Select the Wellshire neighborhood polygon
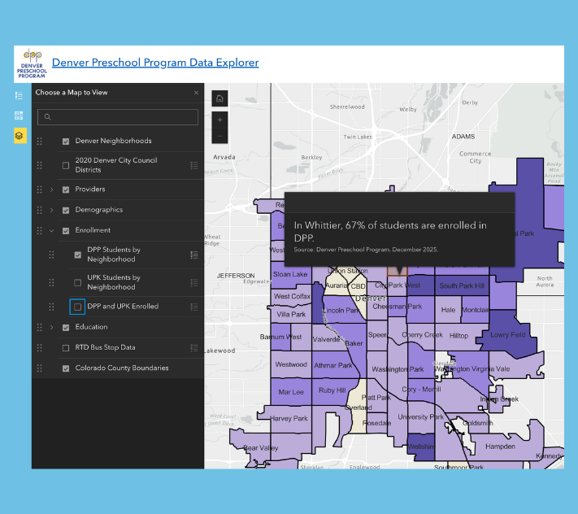This screenshot has width=578, height=514. coord(420,446)
